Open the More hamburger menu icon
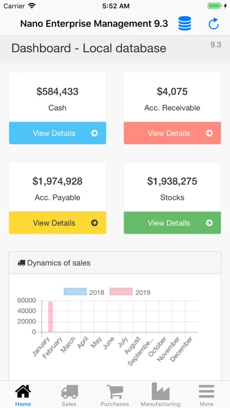Image resolution: width=230 pixels, height=408 pixels. [207, 392]
